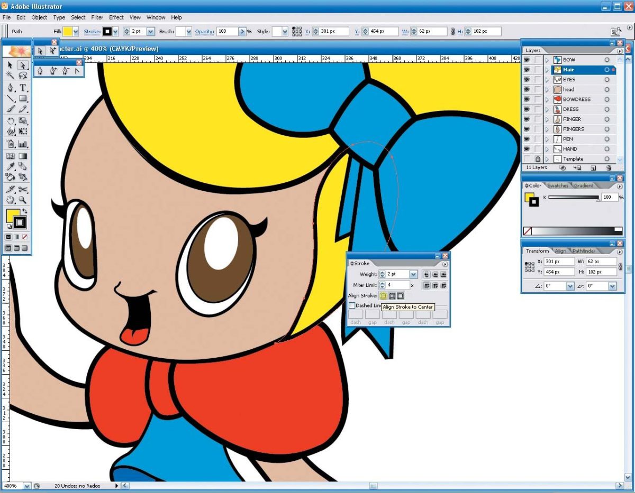Select the Scissors tool
The height and width of the screenshot is (493, 635).
click(23, 189)
